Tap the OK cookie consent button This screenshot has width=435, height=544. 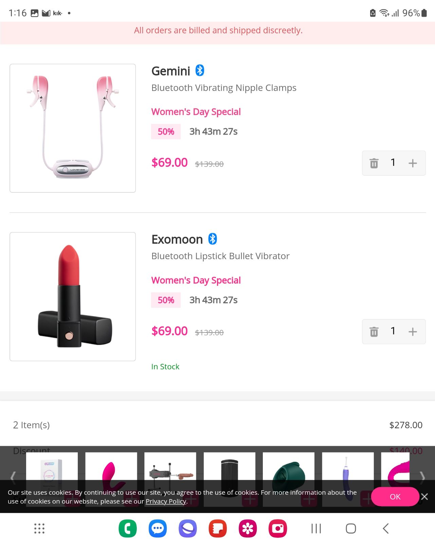395,497
